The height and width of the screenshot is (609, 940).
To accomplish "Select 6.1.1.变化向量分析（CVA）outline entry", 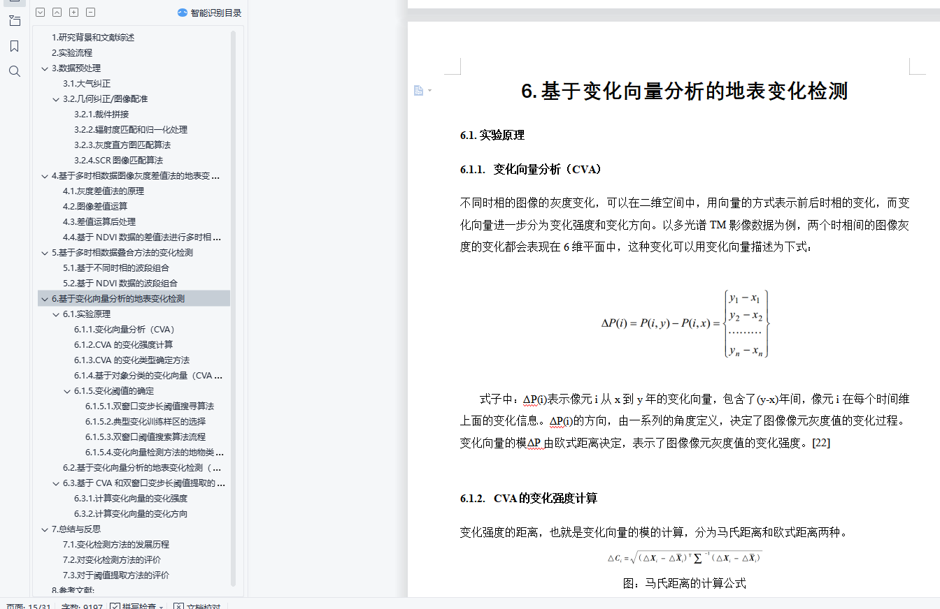I will click(124, 330).
